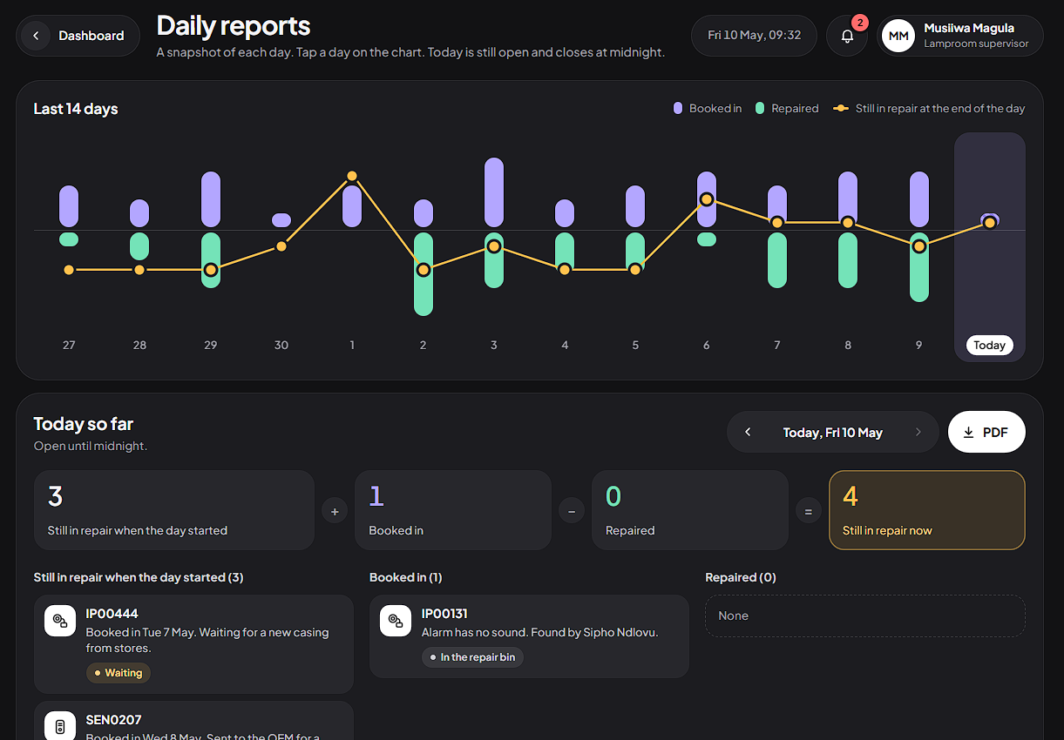
Task: Select day 30 on the chart
Action: click(x=281, y=247)
